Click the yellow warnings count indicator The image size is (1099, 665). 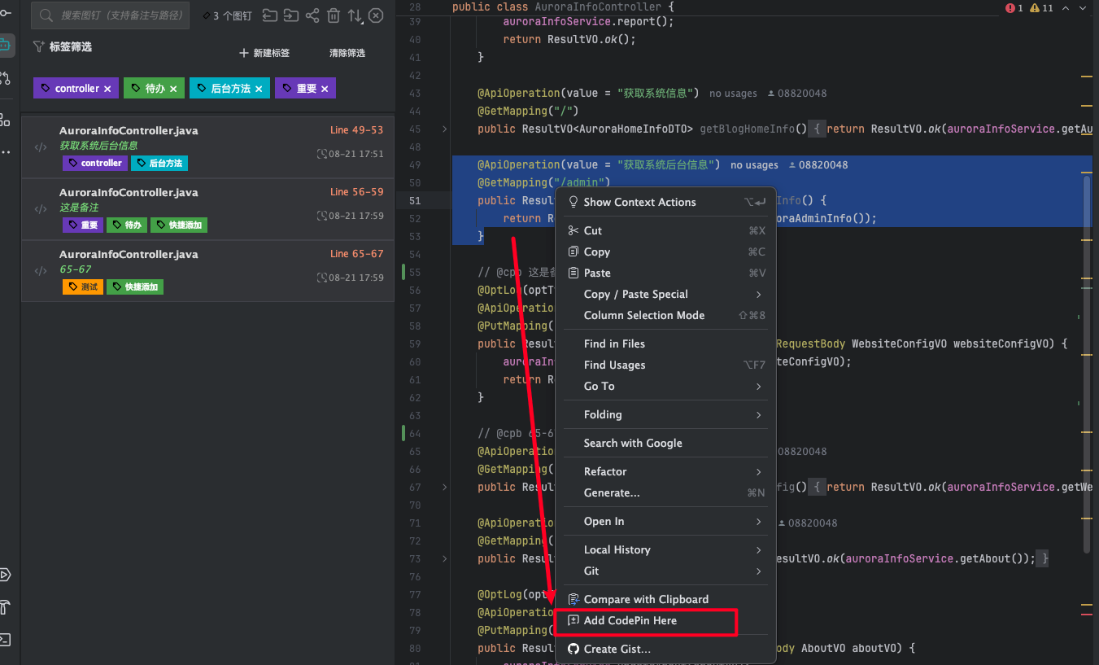[x=1041, y=7]
